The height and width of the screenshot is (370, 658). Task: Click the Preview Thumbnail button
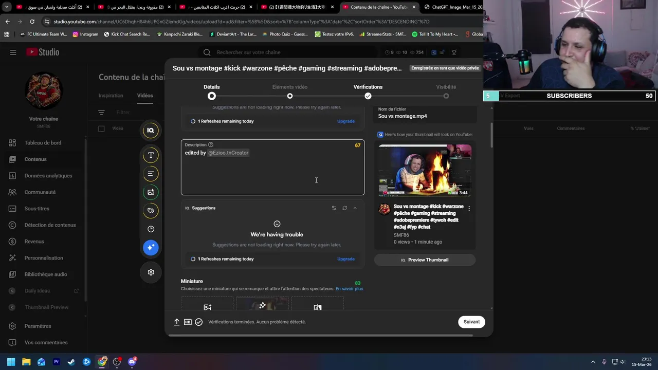[425, 260]
